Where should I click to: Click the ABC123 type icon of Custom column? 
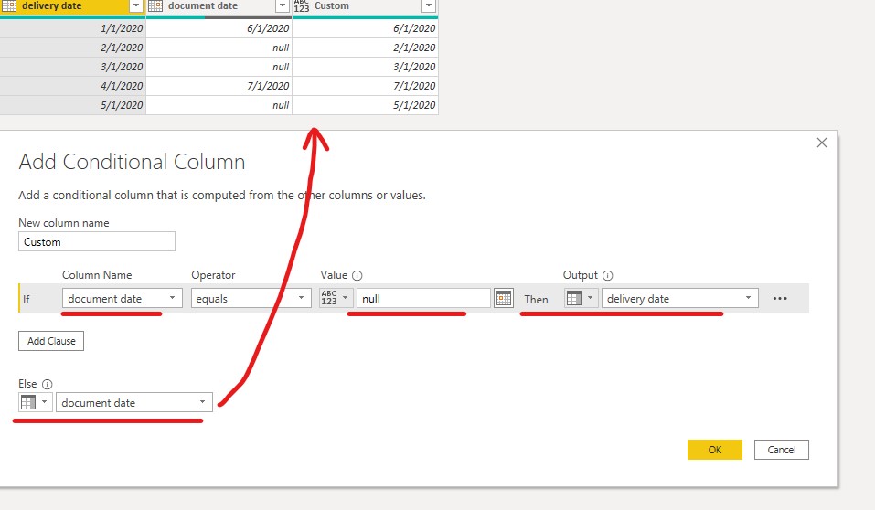302,6
